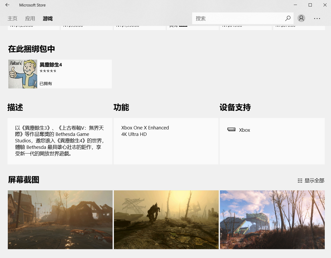The height and width of the screenshot is (258, 331).
Task: Close the Microsoft Store window
Action: (x=325, y=5)
